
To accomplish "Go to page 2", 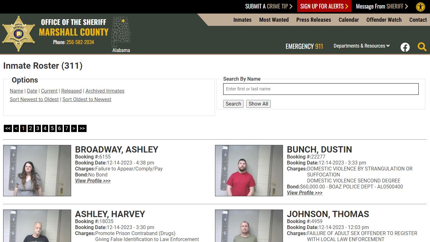I will tap(31, 128).
